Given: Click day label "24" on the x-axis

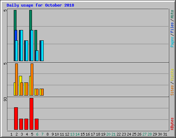Looking at the screenshot, I should (x=129, y=134).
